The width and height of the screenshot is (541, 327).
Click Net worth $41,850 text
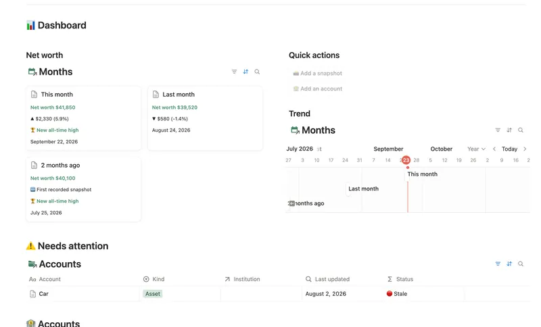pyautogui.click(x=53, y=107)
